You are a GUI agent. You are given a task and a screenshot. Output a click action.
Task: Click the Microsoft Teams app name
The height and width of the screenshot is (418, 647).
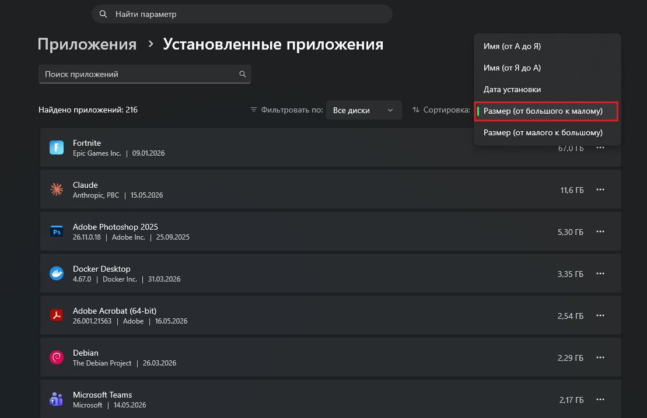(102, 395)
